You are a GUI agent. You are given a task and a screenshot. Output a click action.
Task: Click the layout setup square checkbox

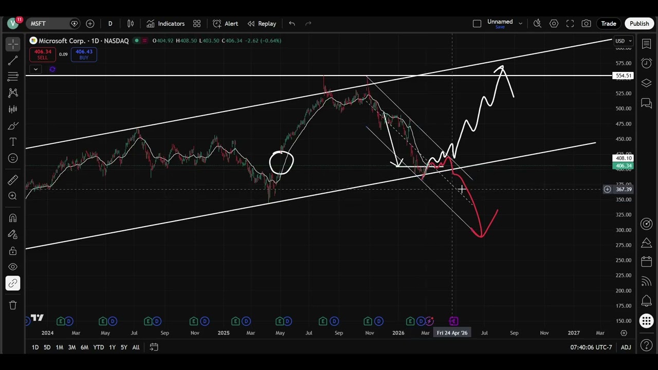[477, 24]
